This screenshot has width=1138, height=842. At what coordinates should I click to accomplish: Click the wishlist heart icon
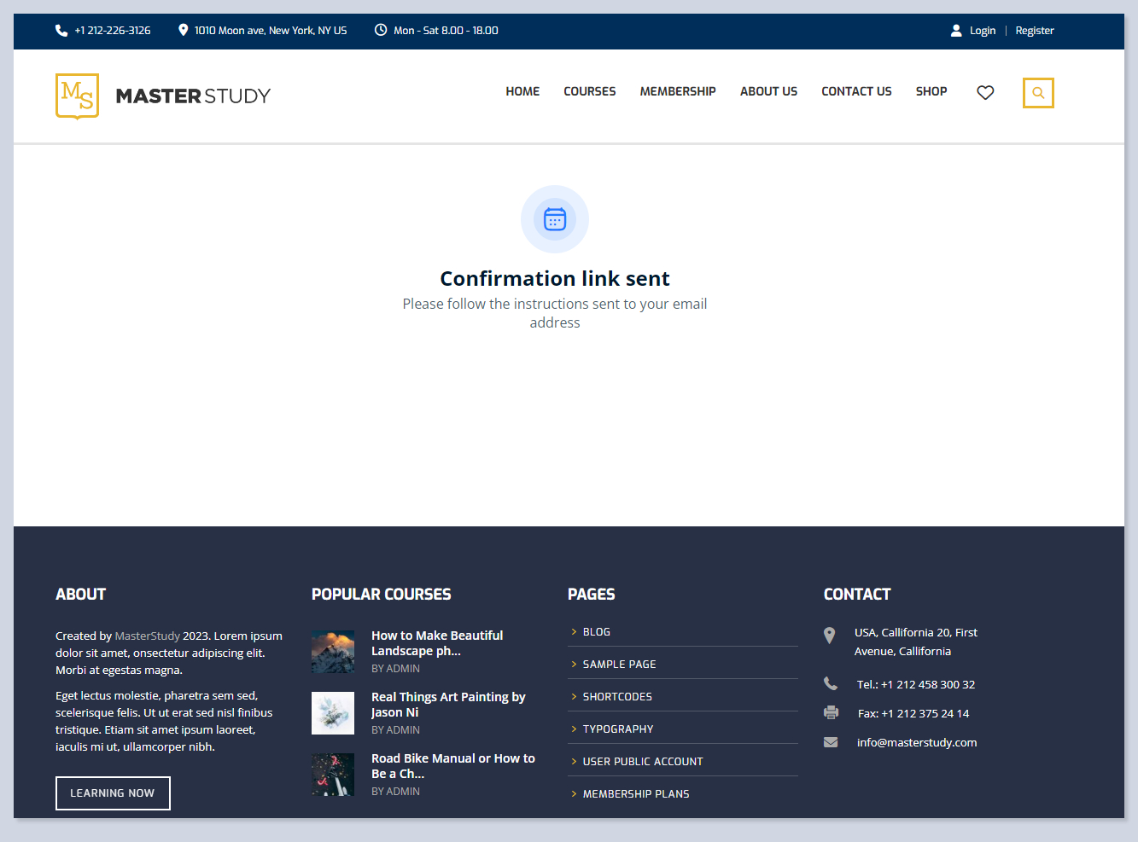[985, 92]
